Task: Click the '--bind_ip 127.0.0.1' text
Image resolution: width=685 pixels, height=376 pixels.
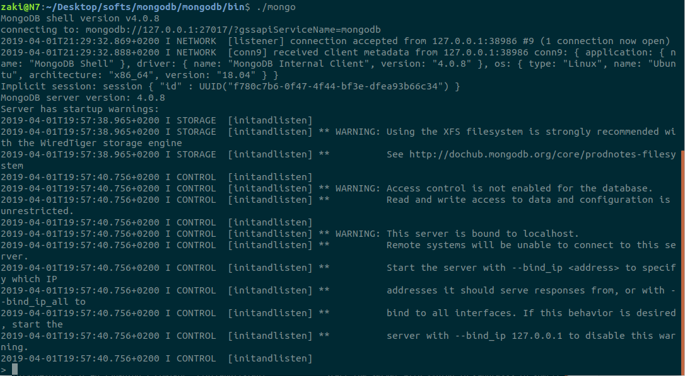Action: tap(508, 336)
